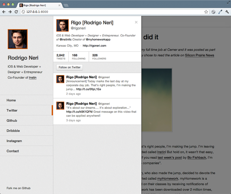This screenshot has width=231, height=194.
Task: Click the @instinllc mention link
Action: tap(66, 40)
